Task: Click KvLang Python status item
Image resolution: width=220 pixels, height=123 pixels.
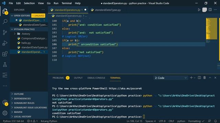Action: 49,121
